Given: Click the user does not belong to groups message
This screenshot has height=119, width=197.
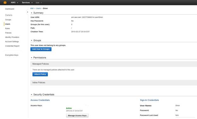Looking at the screenshot, I should [x=48, y=45].
